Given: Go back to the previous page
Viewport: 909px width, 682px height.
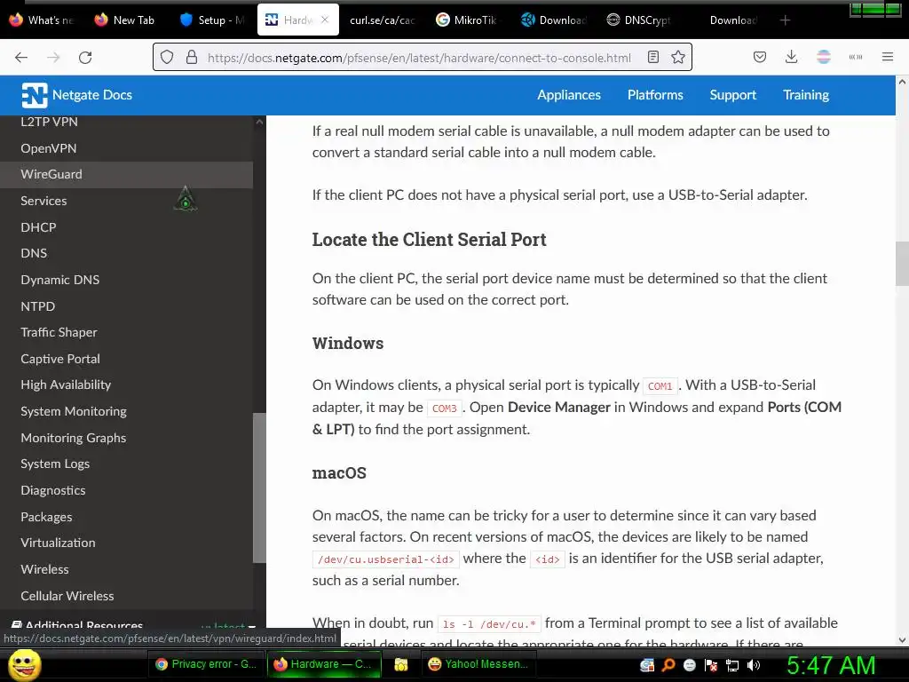Looking at the screenshot, I should pos(21,57).
